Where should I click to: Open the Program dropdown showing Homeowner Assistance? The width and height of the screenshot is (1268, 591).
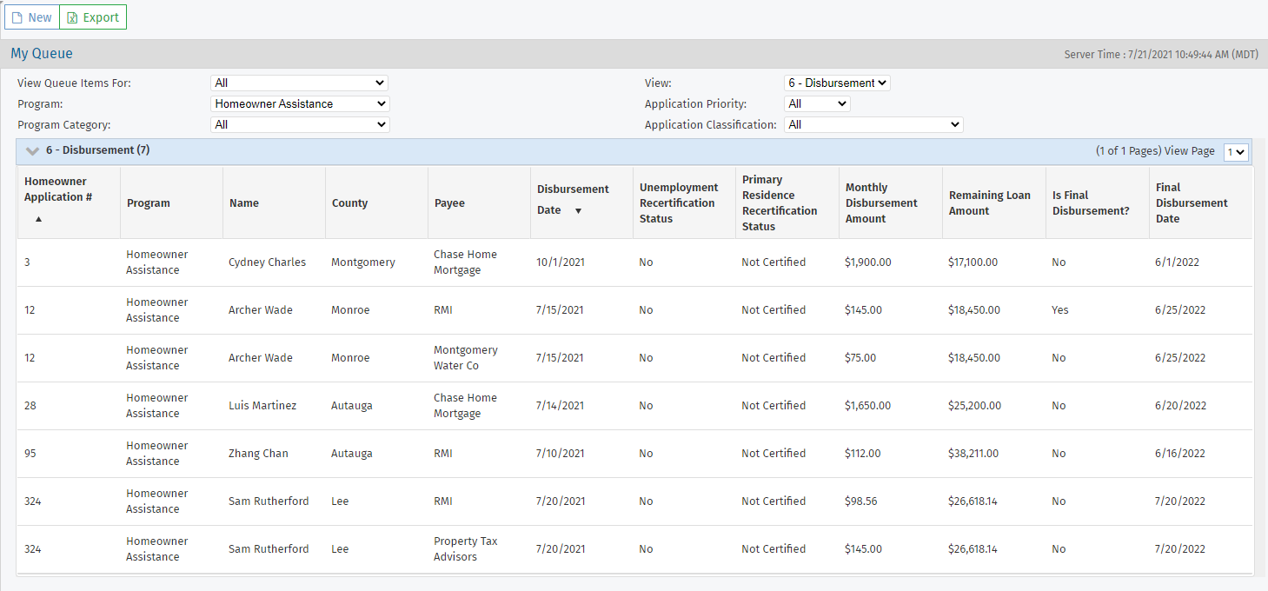tap(300, 104)
